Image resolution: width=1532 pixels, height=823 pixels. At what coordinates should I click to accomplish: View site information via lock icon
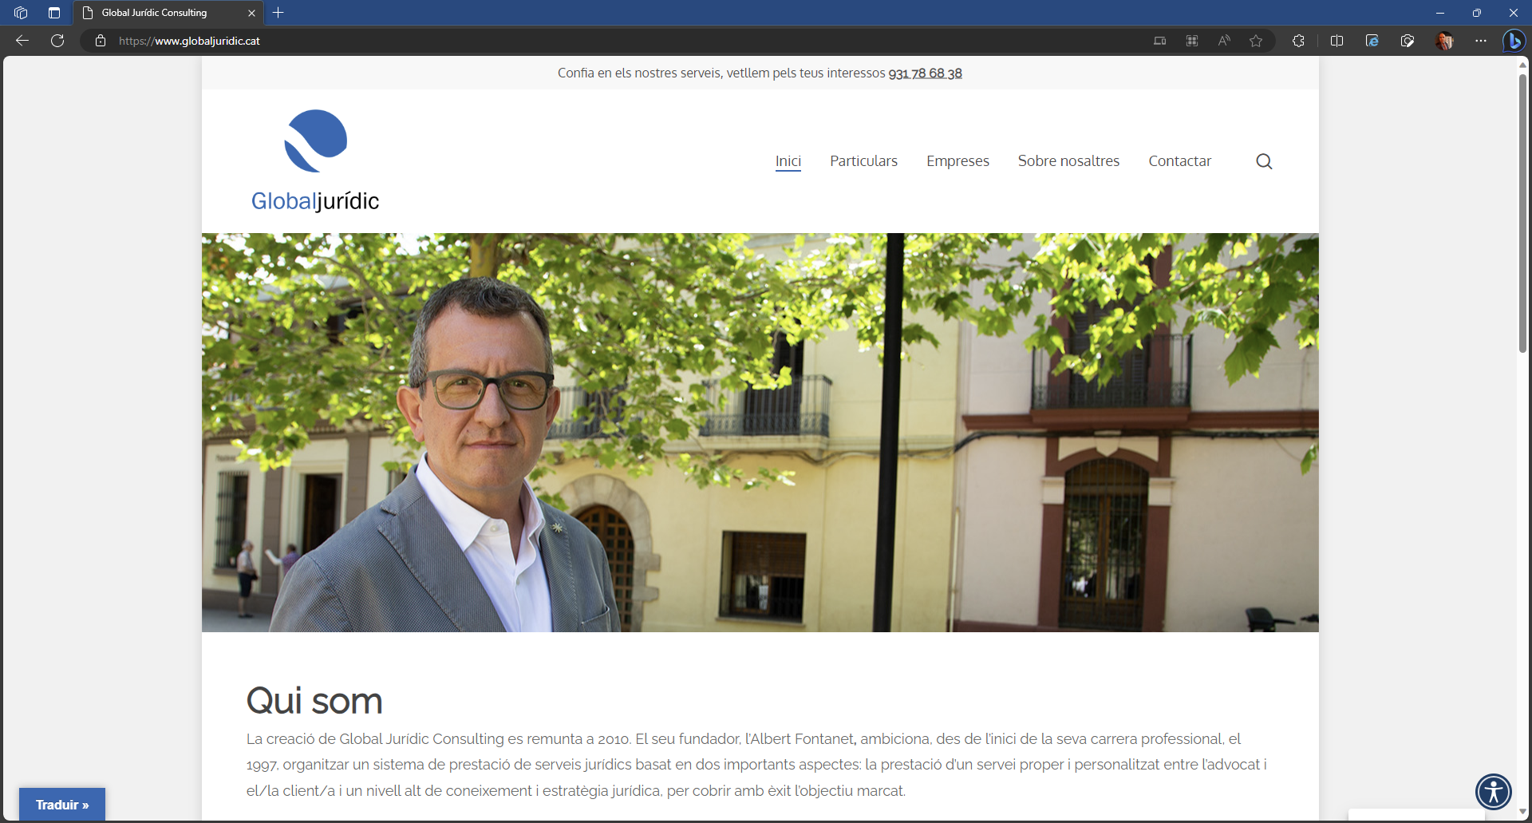[x=101, y=41]
